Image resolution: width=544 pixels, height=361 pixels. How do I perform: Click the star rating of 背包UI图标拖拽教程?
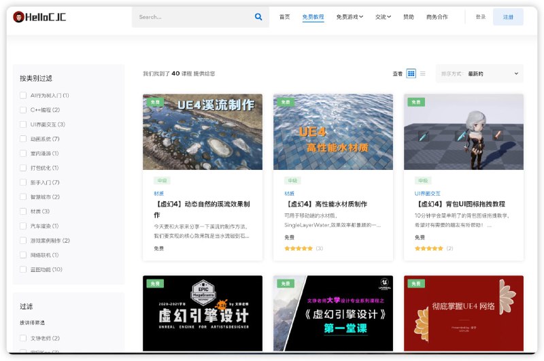click(x=429, y=248)
